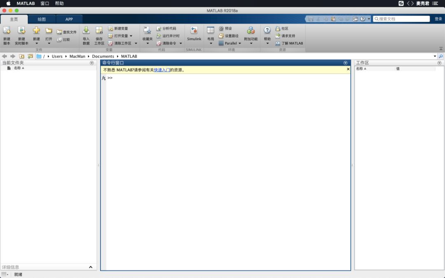Click the 登录 sign in link
Viewport: 445px width, 278px height.
[438, 19]
